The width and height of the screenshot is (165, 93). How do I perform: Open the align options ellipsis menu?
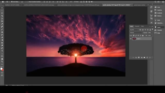[x=71, y=2]
